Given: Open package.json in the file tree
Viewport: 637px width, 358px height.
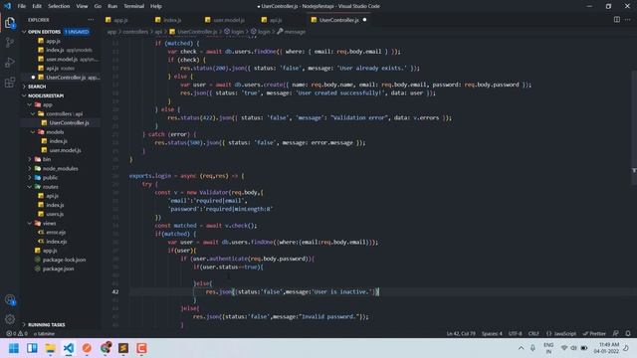Looking at the screenshot, I should point(58,268).
